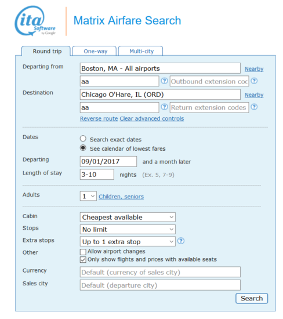Click the Search button

252,298
